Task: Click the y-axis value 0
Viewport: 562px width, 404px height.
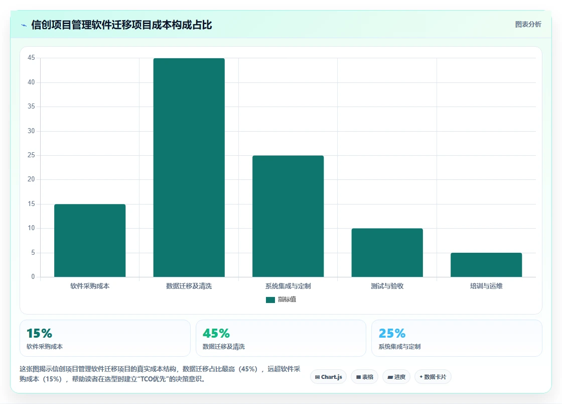Action: coord(33,277)
